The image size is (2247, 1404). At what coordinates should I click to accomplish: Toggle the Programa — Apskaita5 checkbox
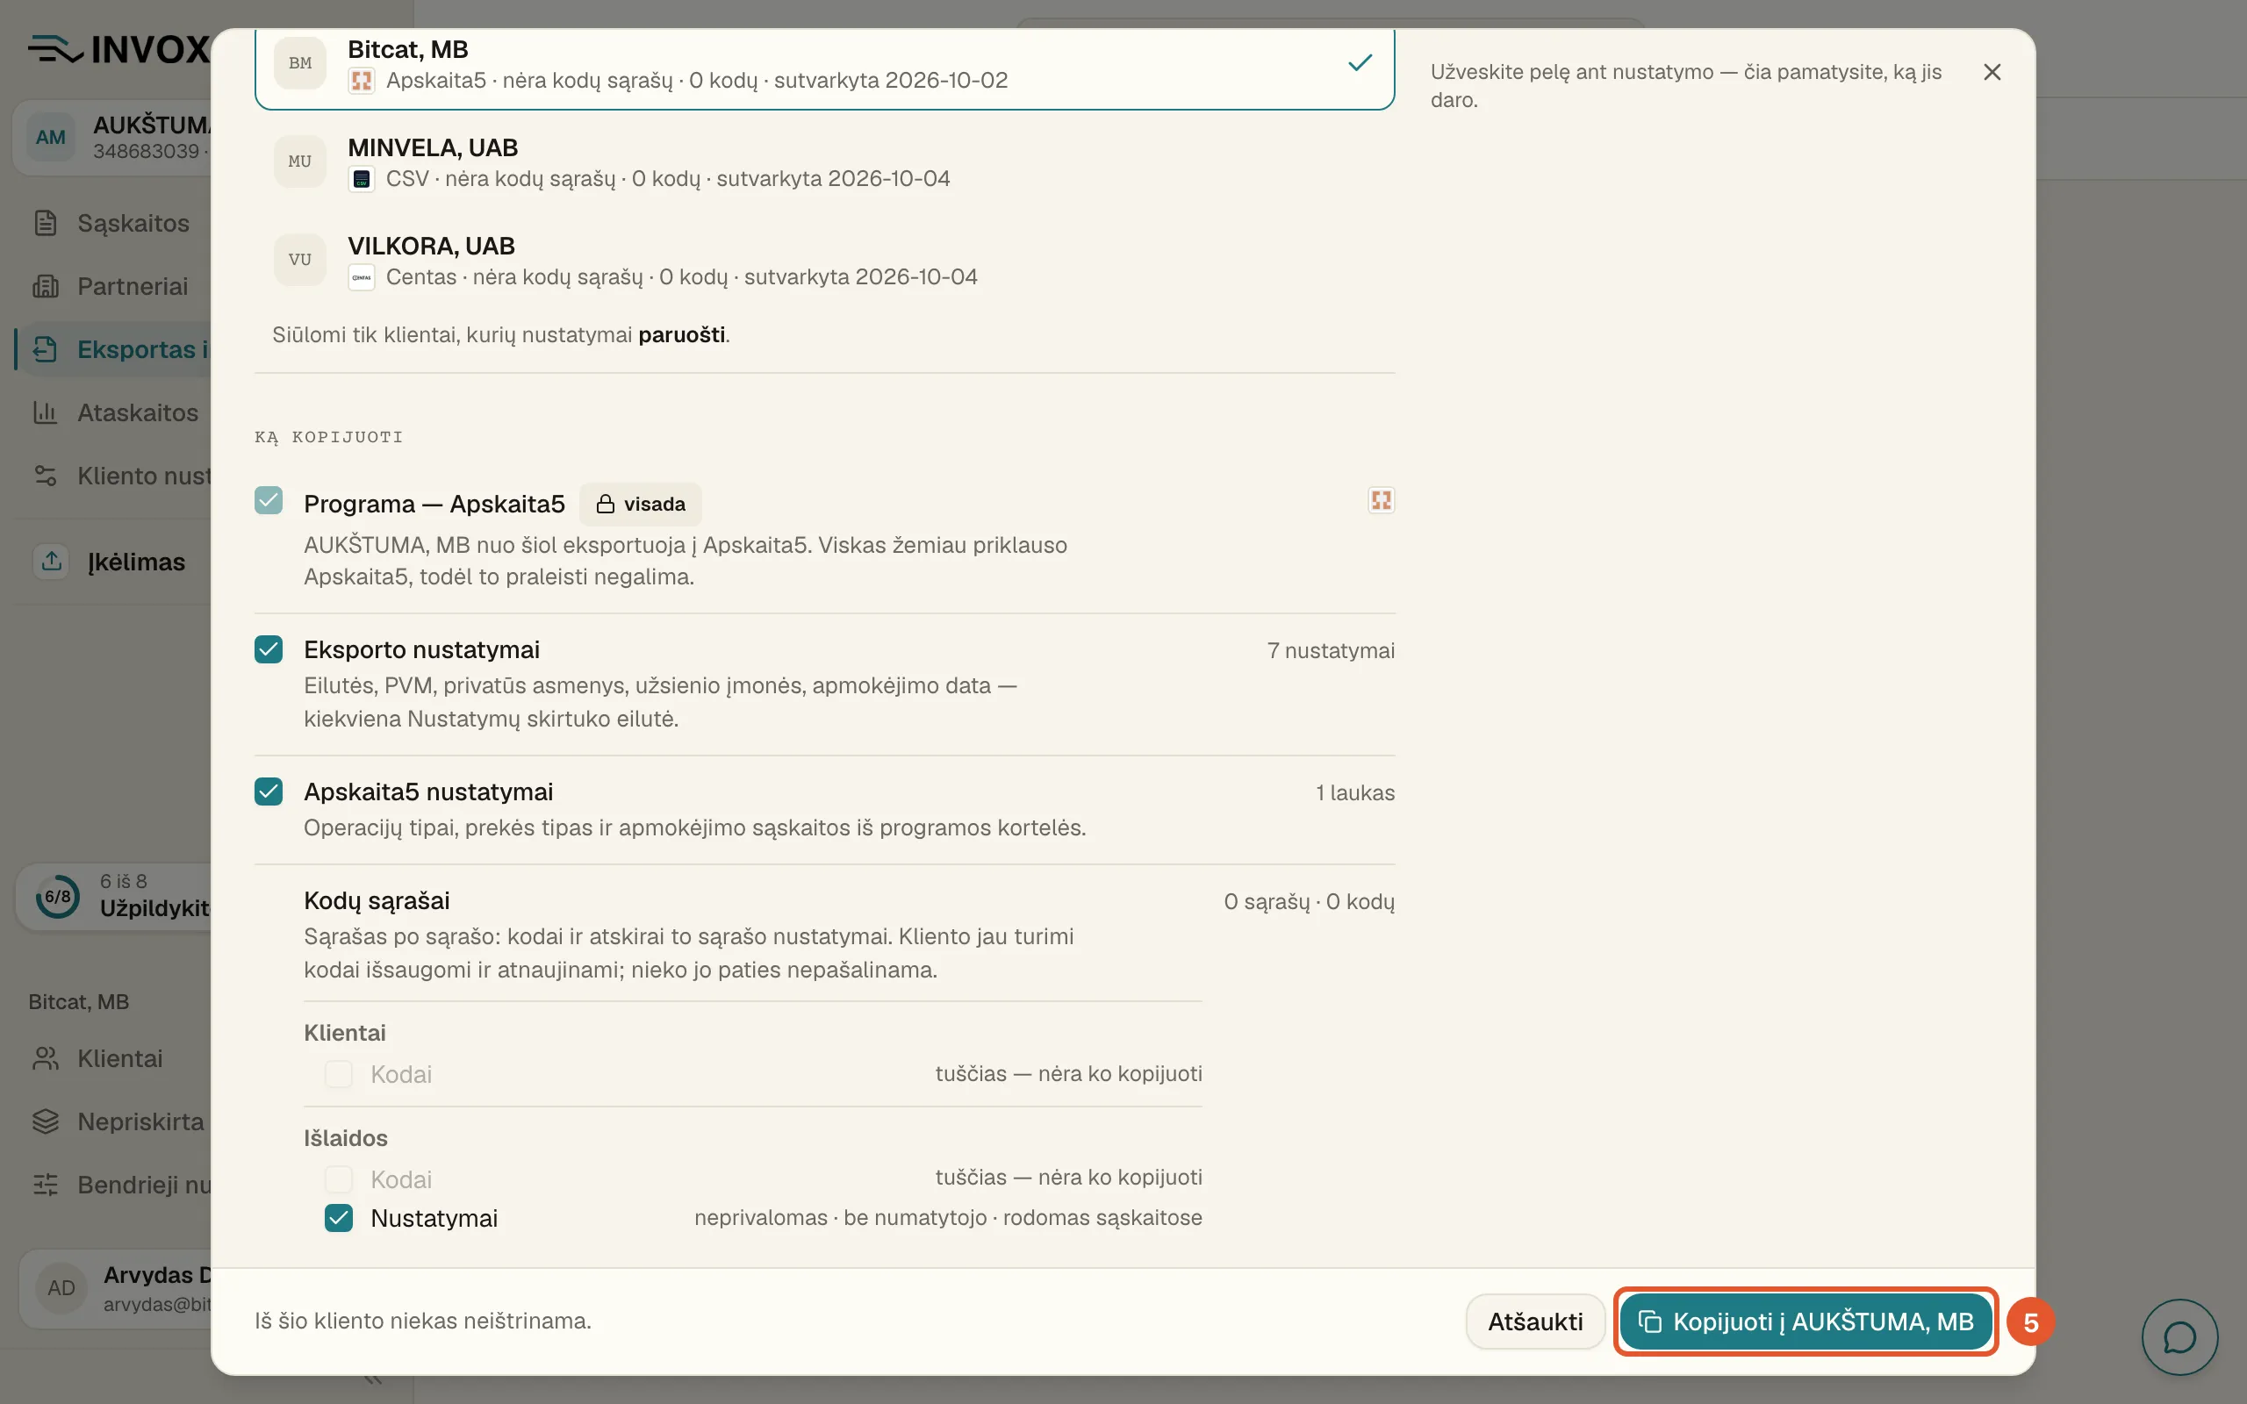pos(269,500)
